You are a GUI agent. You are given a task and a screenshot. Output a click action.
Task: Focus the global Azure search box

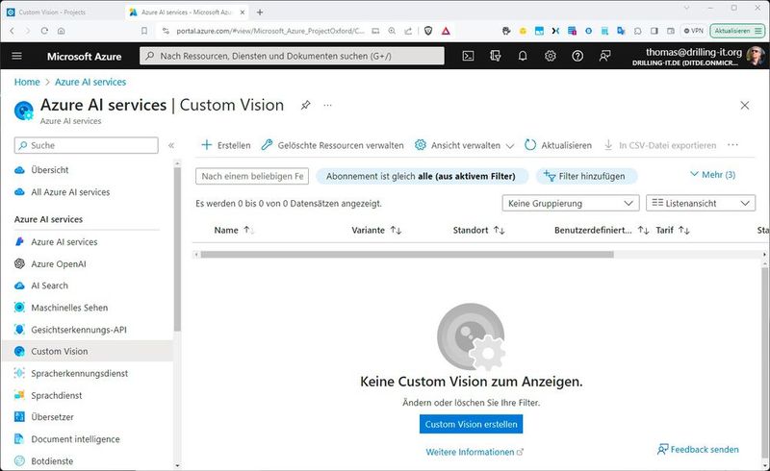click(292, 56)
